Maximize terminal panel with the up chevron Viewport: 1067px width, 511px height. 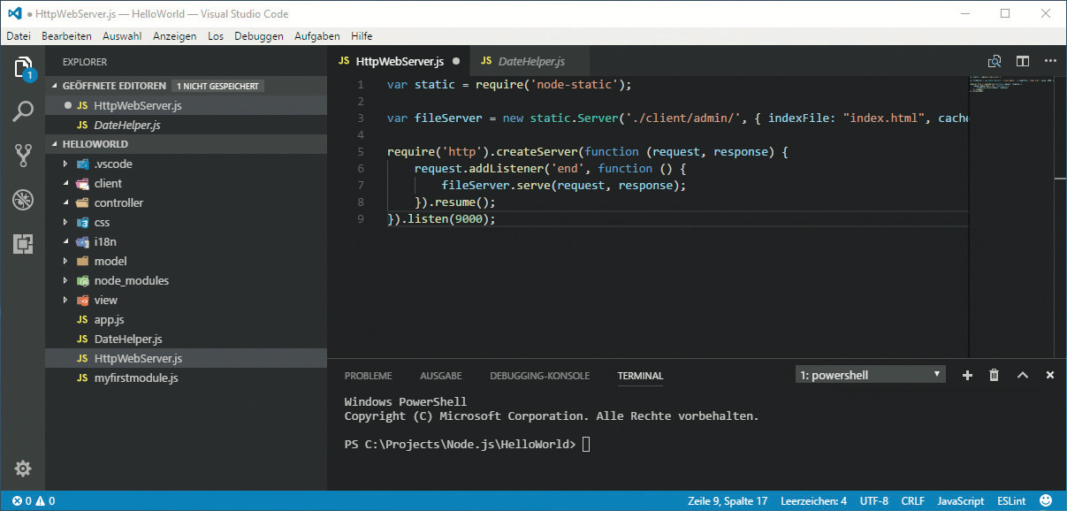1023,375
